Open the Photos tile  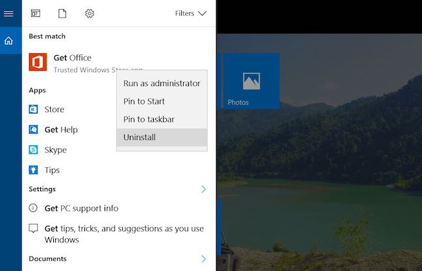[251, 81]
